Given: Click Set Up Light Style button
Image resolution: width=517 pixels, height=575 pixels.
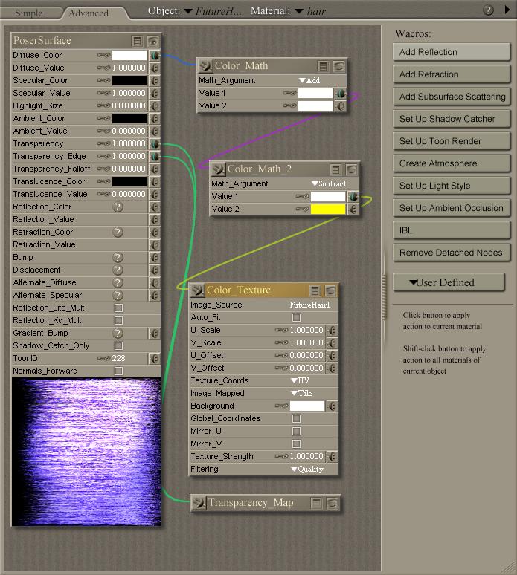Looking at the screenshot, I should point(452,186).
